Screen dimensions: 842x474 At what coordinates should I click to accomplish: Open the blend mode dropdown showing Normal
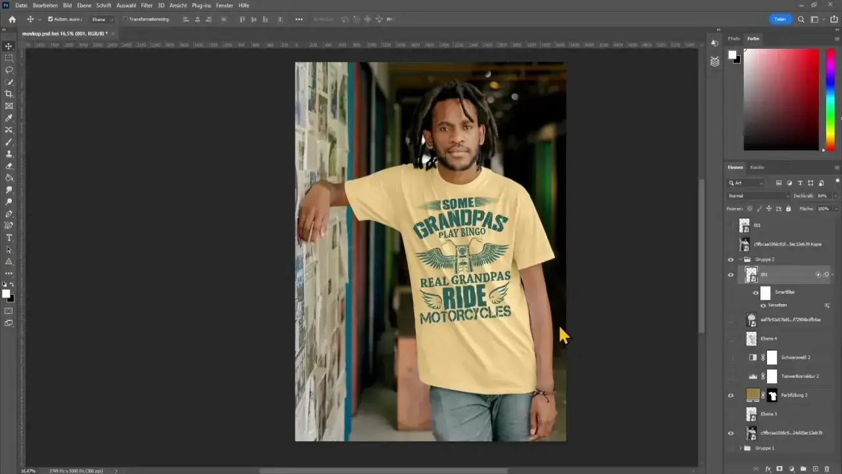(x=758, y=196)
